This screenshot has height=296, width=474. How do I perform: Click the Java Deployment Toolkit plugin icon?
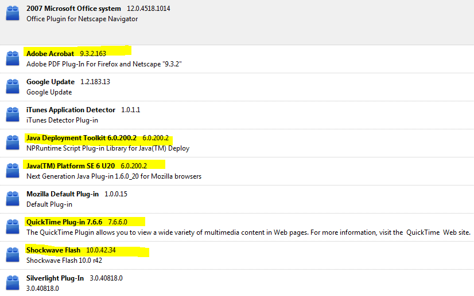13,143
